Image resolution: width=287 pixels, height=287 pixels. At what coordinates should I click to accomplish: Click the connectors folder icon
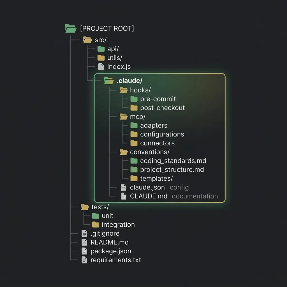click(x=134, y=143)
